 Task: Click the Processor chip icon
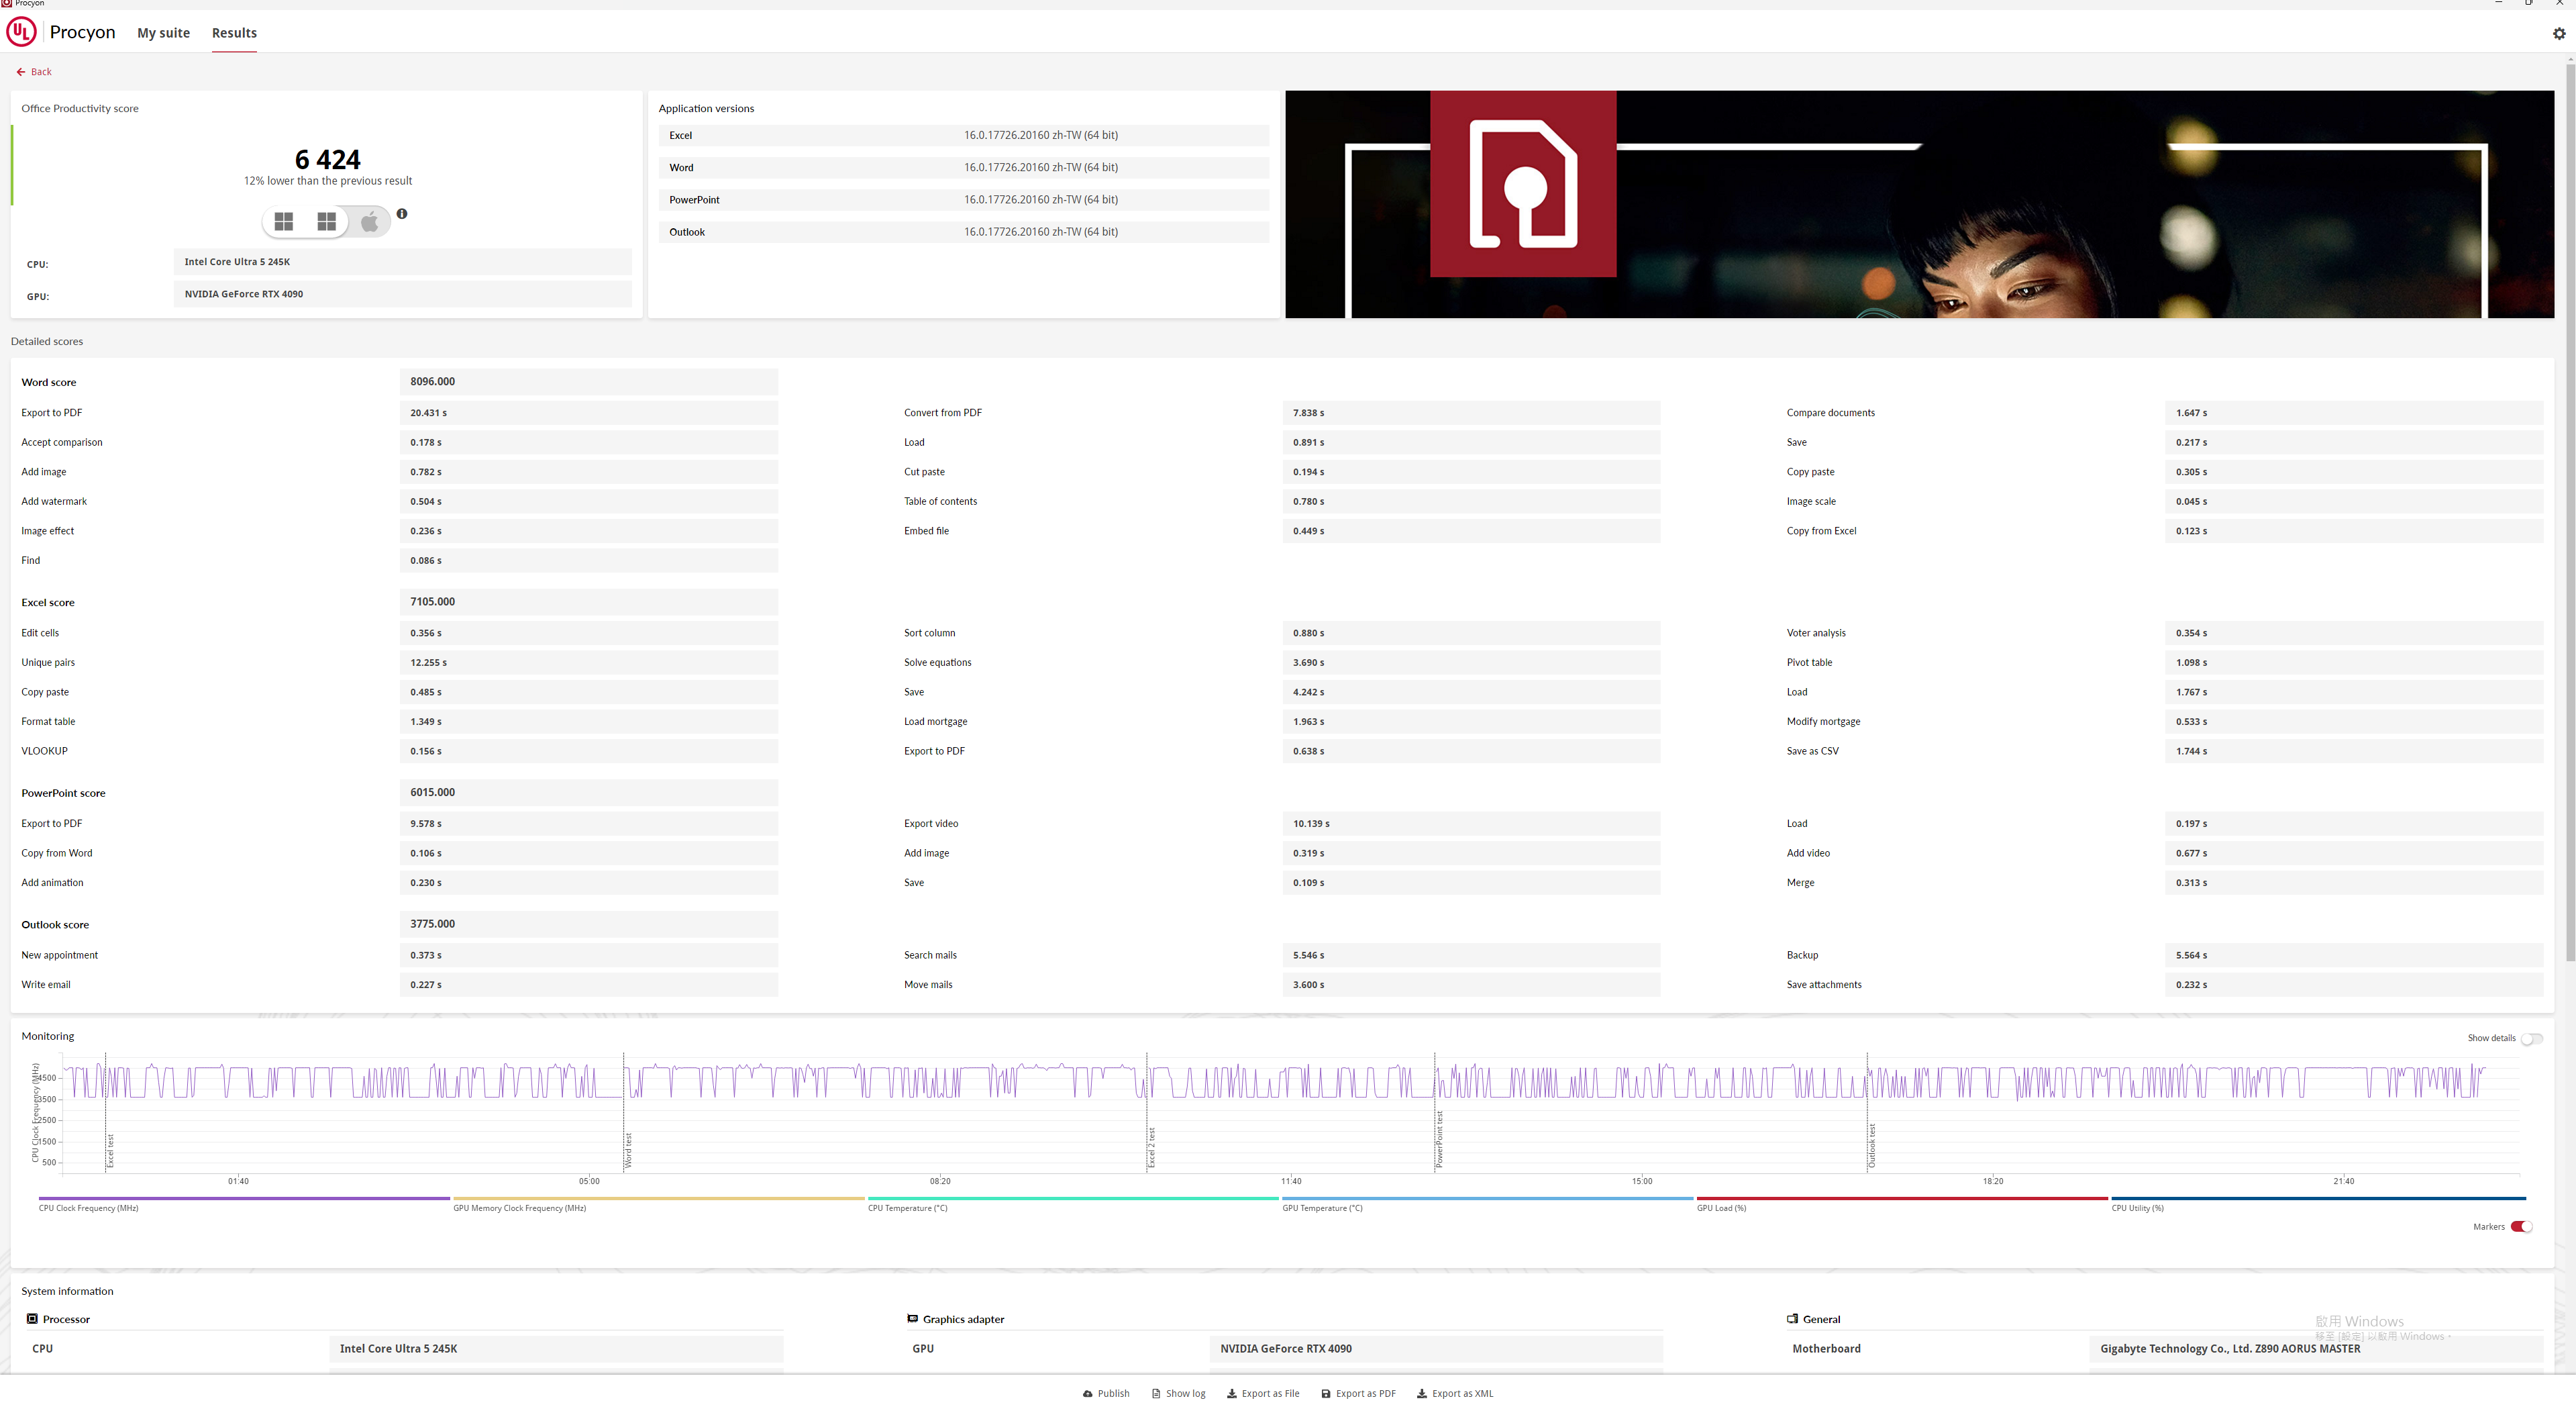(x=32, y=1319)
